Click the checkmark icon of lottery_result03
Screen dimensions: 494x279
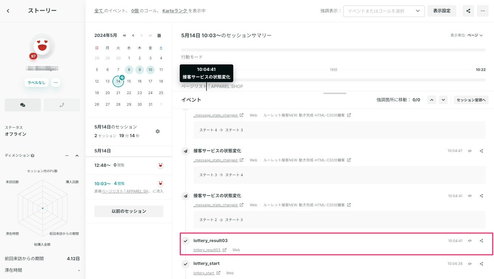point(186,241)
